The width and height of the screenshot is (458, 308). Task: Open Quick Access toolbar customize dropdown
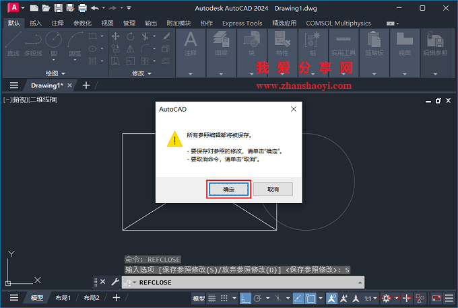point(129,8)
